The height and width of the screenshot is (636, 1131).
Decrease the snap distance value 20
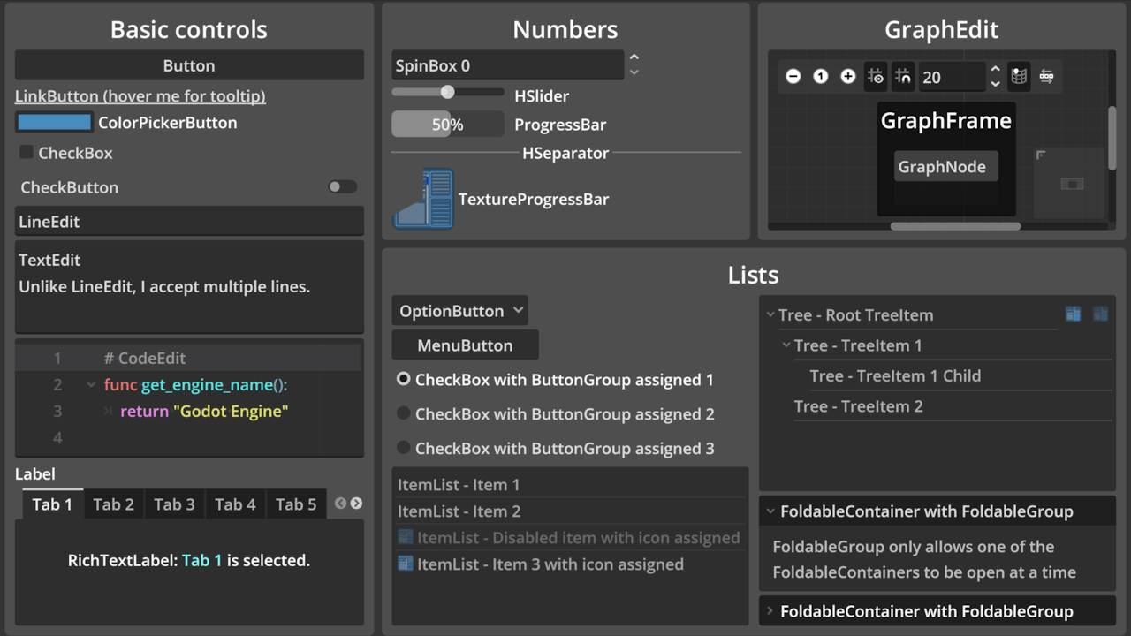click(x=996, y=84)
